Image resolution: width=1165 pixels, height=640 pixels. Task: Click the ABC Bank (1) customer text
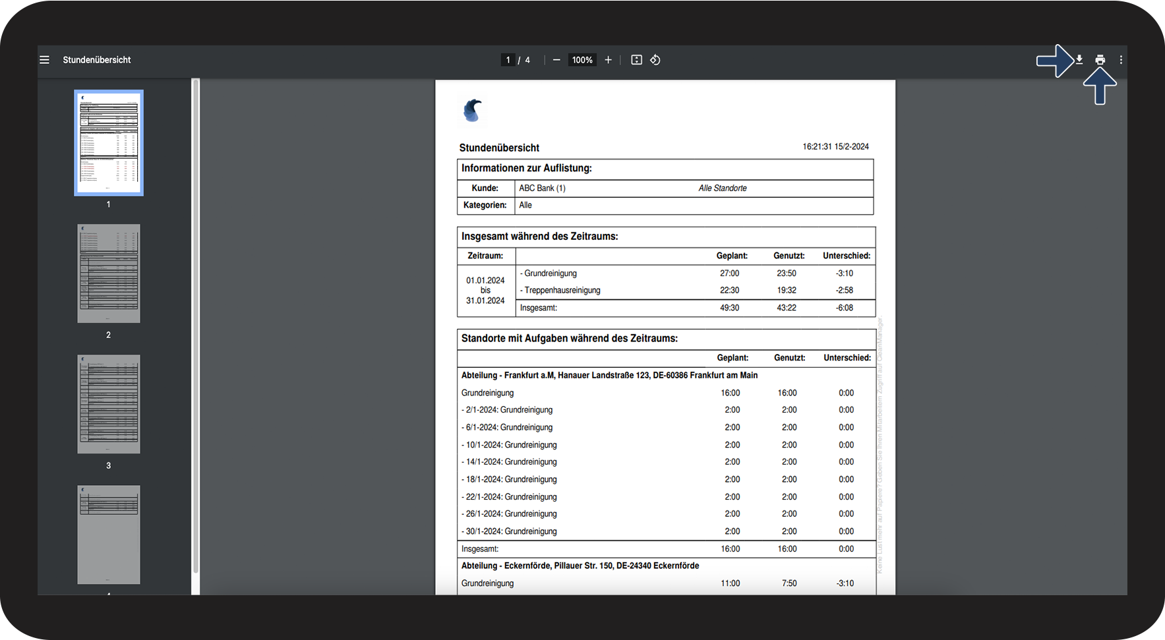tap(542, 189)
